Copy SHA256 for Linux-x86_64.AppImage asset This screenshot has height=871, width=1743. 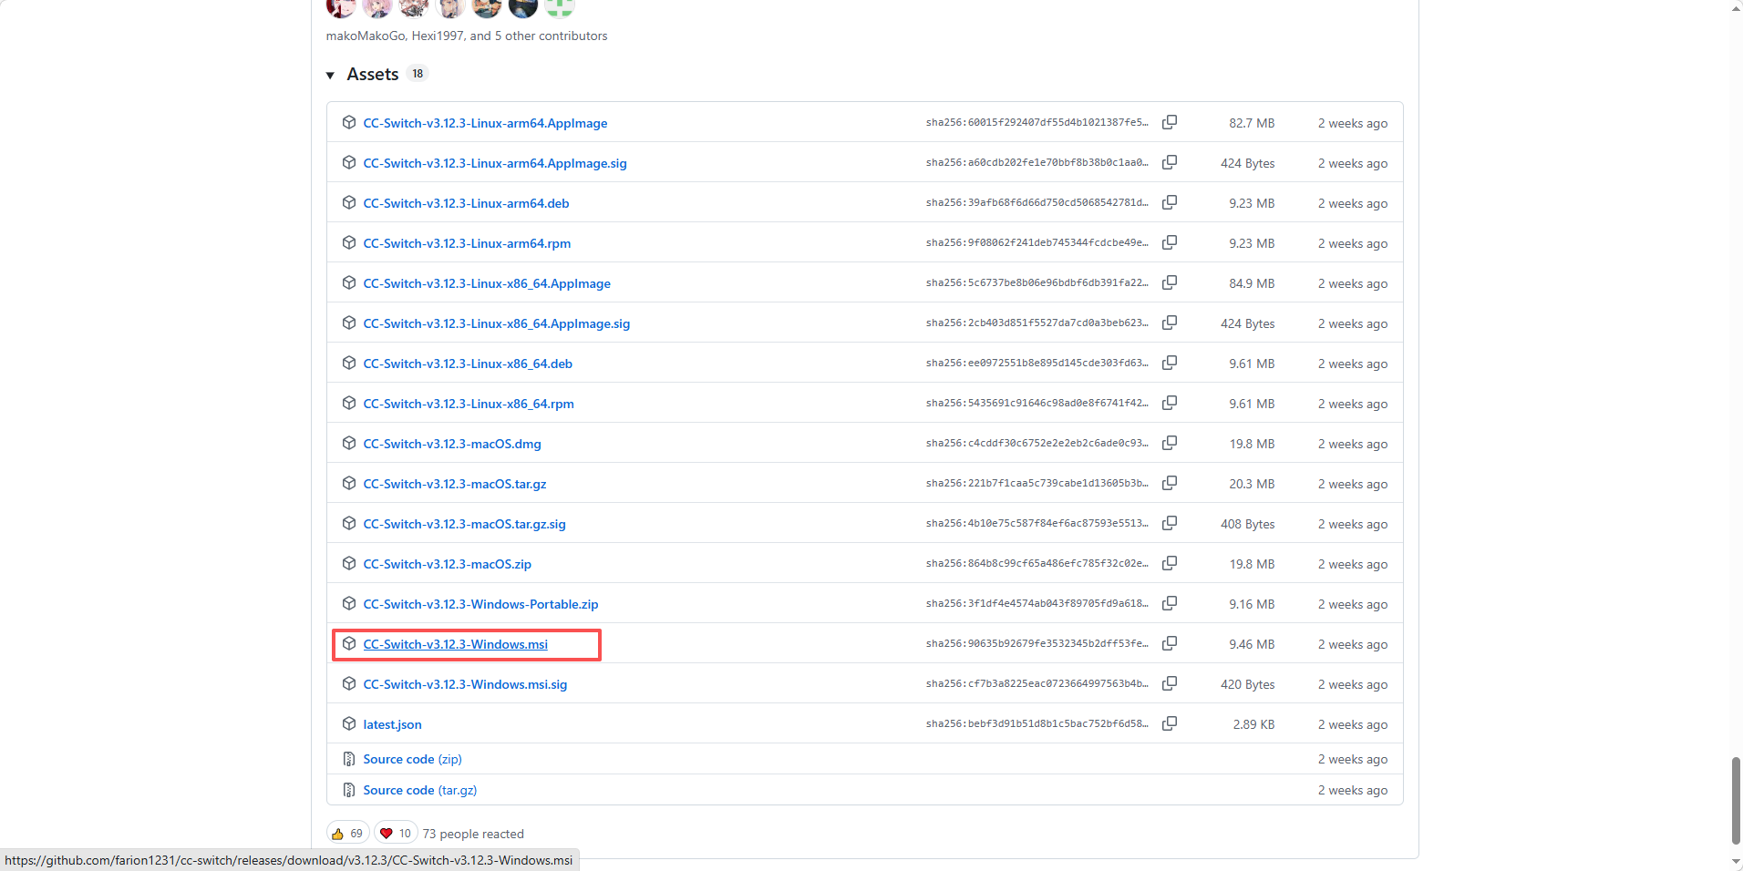coord(1170,282)
